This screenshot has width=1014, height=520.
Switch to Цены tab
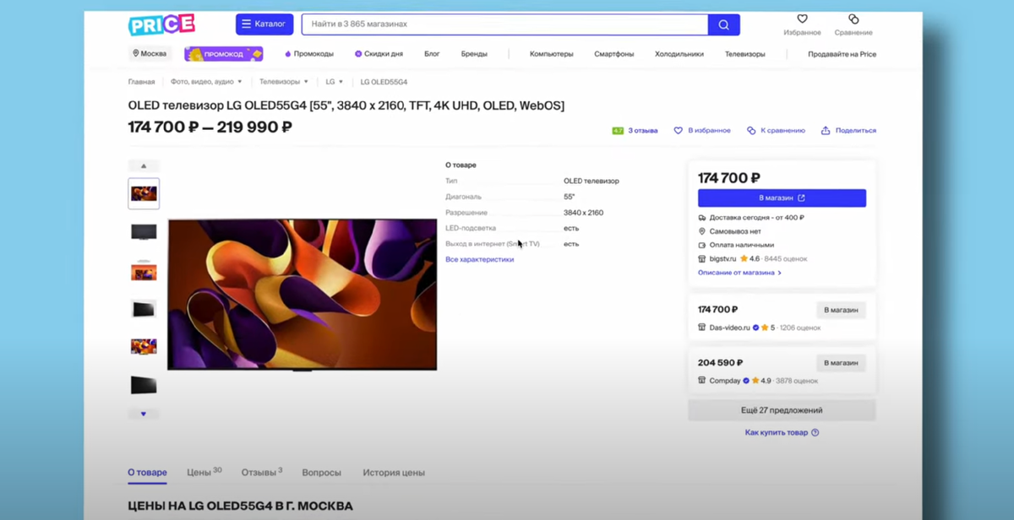(204, 473)
